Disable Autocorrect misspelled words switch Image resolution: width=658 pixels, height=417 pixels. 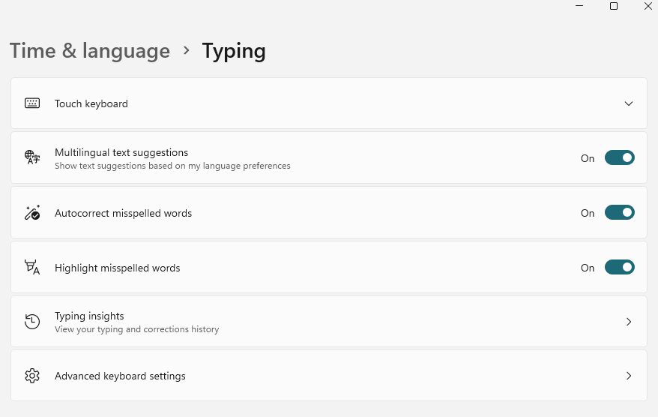tap(619, 212)
